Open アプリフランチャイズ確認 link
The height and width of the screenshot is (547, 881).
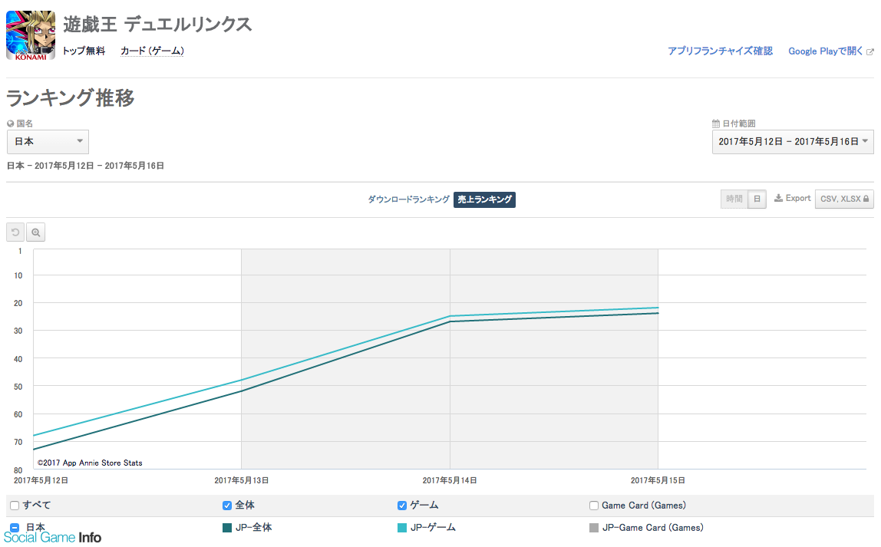click(720, 51)
